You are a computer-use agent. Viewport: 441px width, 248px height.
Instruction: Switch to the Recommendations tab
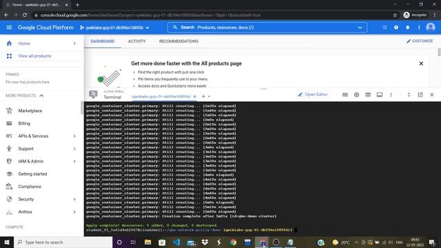[x=178, y=41]
